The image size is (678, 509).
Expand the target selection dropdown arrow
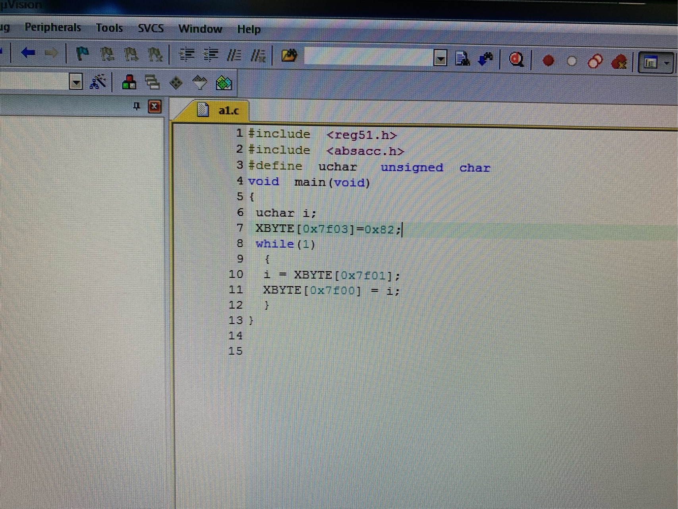click(75, 82)
